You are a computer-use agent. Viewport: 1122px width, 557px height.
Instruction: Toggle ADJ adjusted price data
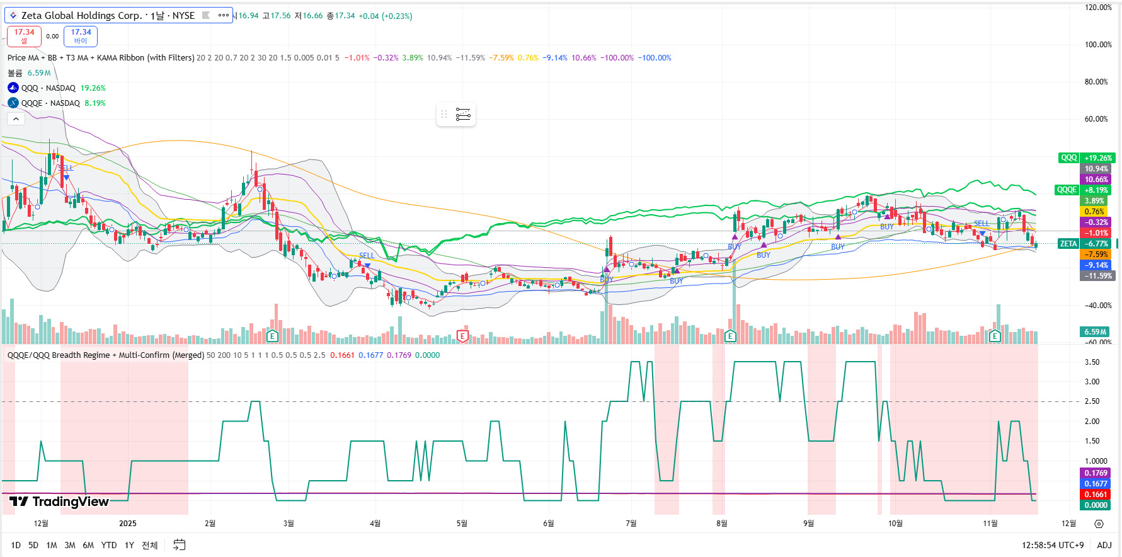coord(1104,545)
